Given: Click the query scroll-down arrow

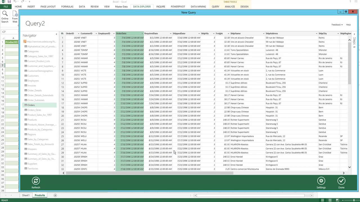Looking at the screenshot, I should [350, 167].
